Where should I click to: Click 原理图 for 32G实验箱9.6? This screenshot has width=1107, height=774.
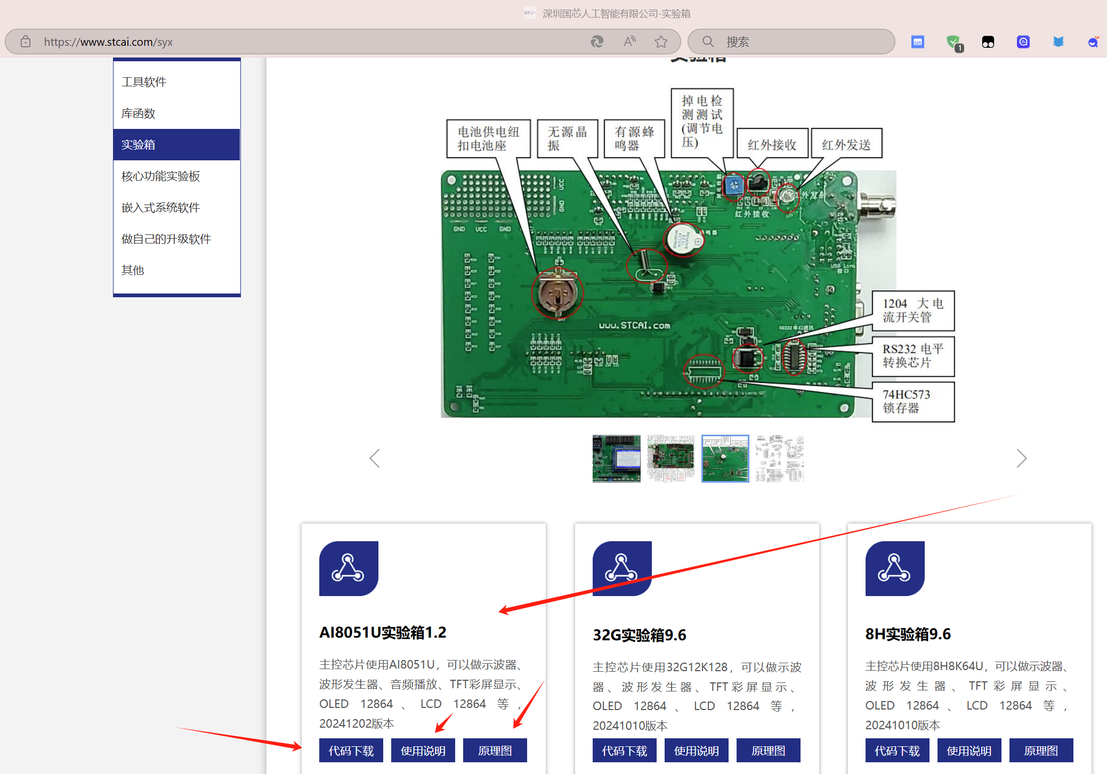click(x=769, y=751)
